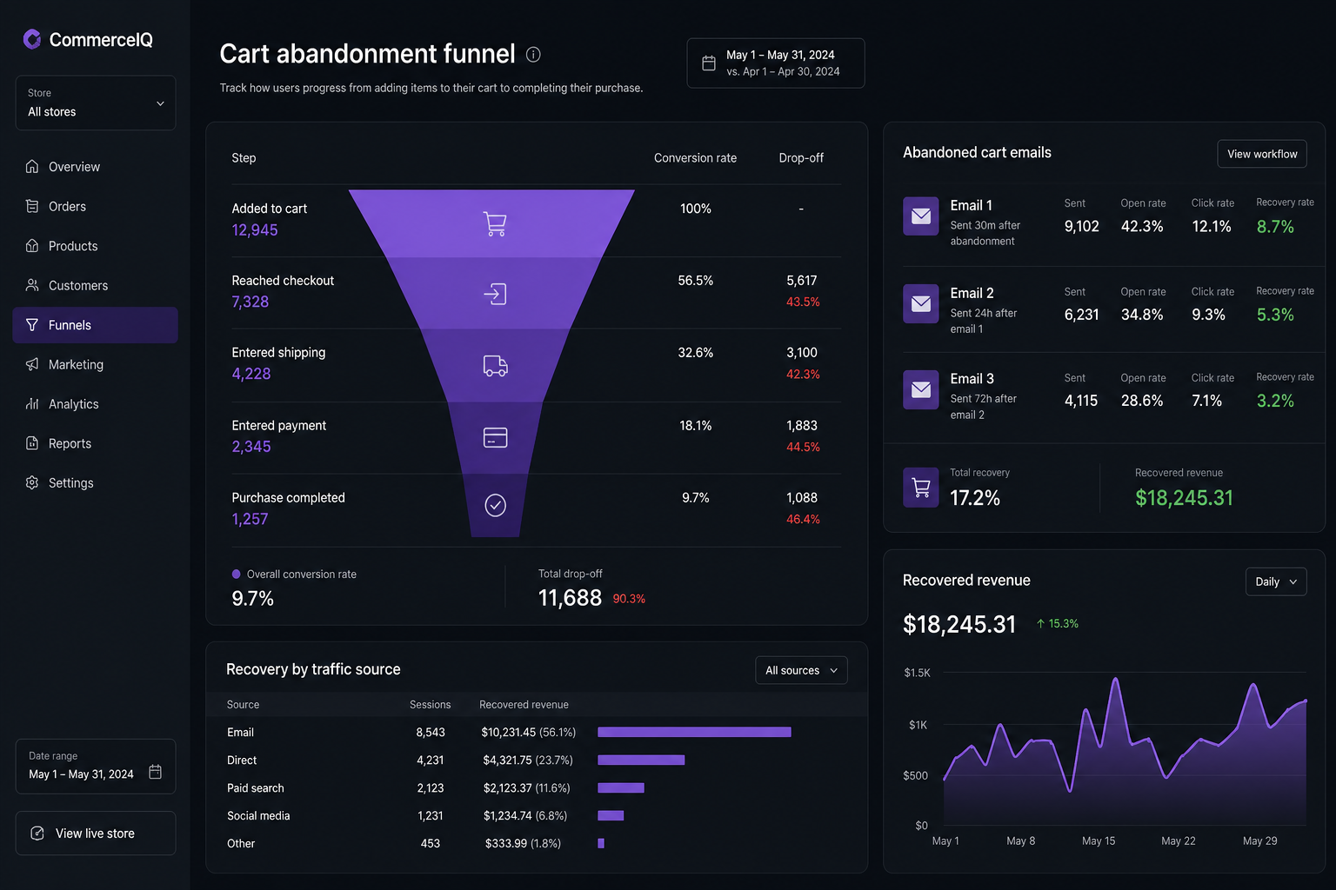Click the Other source revenue bar
1336x890 pixels.
point(601,843)
